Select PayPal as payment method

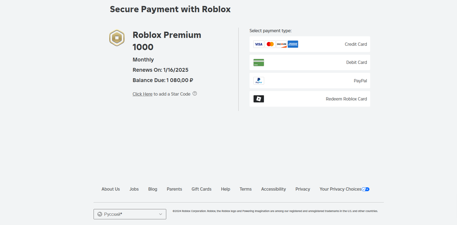310,81
